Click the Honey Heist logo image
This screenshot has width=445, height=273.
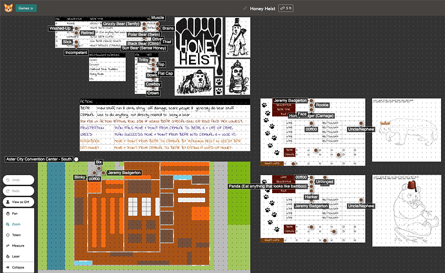point(199,42)
